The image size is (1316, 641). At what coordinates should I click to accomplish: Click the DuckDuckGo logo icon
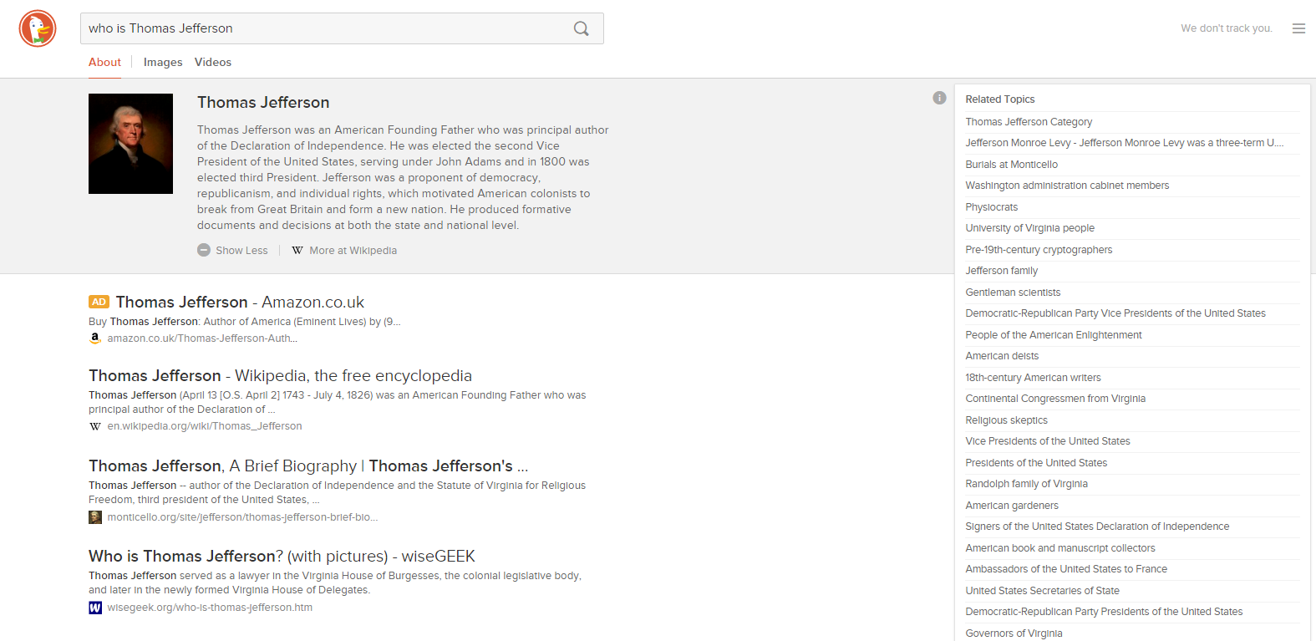coord(38,28)
